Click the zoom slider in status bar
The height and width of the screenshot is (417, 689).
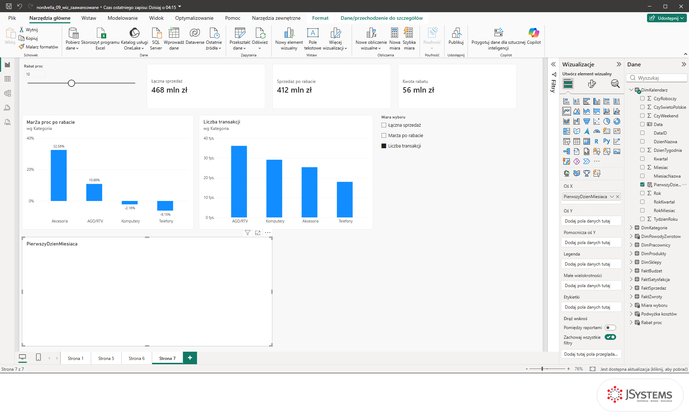(547, 369)
